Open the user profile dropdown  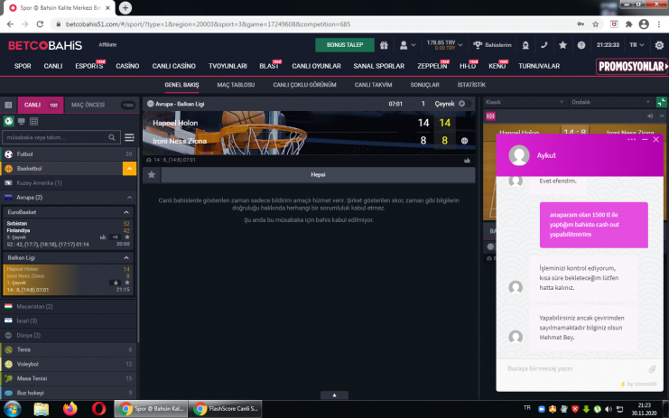pos(407,45)
